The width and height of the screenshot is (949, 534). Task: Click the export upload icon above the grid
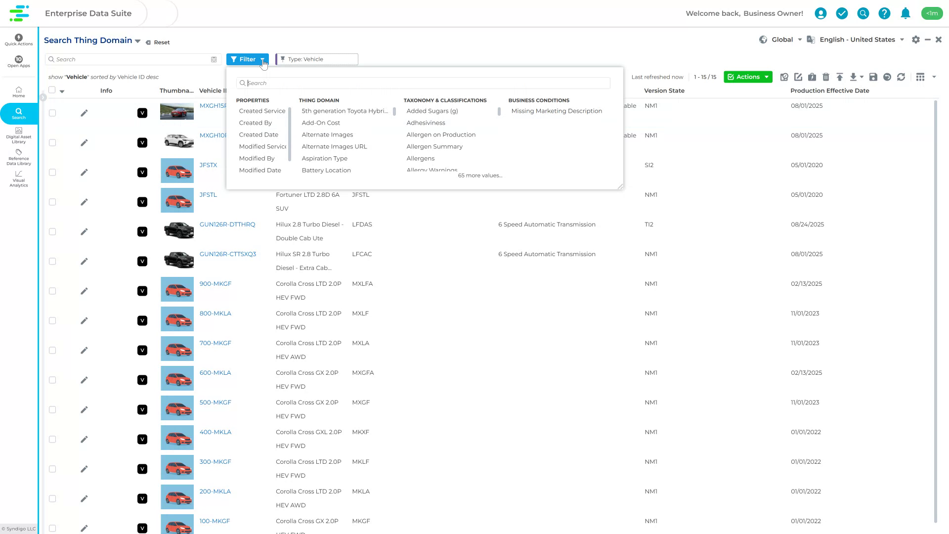pos(839,77)
